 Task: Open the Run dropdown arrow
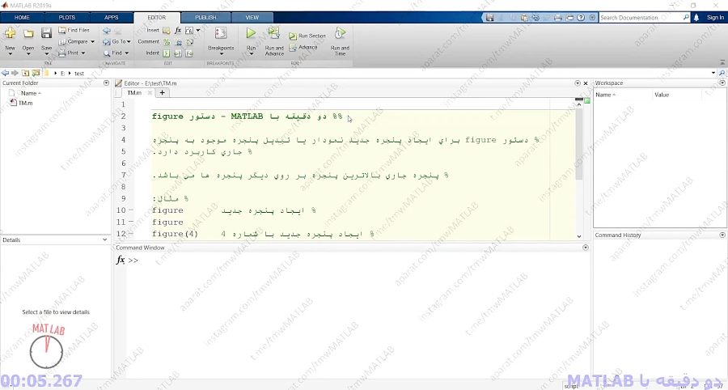click(252, 54)
